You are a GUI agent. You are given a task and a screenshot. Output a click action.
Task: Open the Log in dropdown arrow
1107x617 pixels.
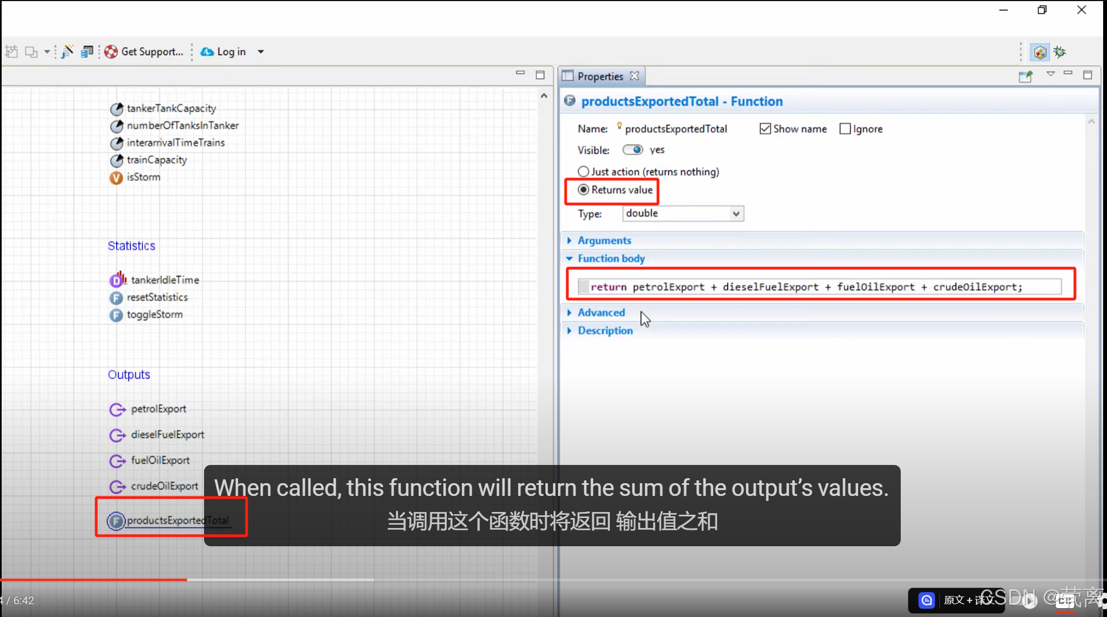261,52
